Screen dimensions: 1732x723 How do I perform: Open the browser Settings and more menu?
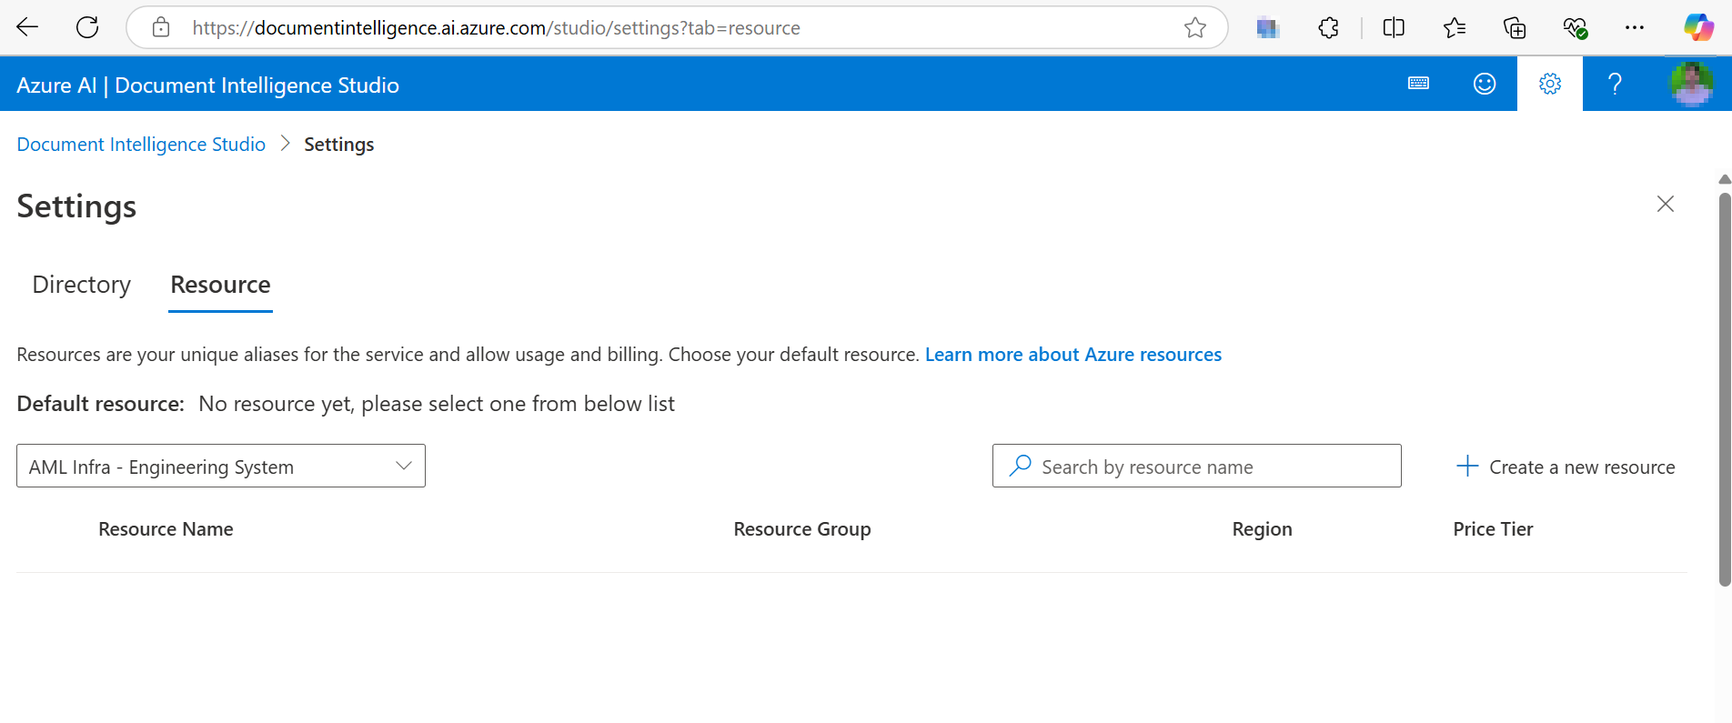[x=1635, y=27]
